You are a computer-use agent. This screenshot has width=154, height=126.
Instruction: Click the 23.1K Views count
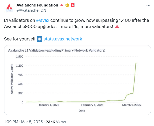[x=56, y=122]
